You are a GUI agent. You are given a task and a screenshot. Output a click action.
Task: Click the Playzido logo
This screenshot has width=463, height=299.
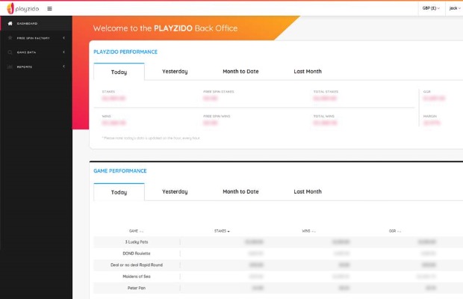pos(23,8)
